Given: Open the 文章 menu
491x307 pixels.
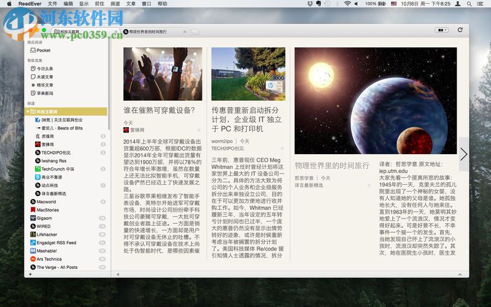Looking at the screenshot, I should [x=131, y=4].
